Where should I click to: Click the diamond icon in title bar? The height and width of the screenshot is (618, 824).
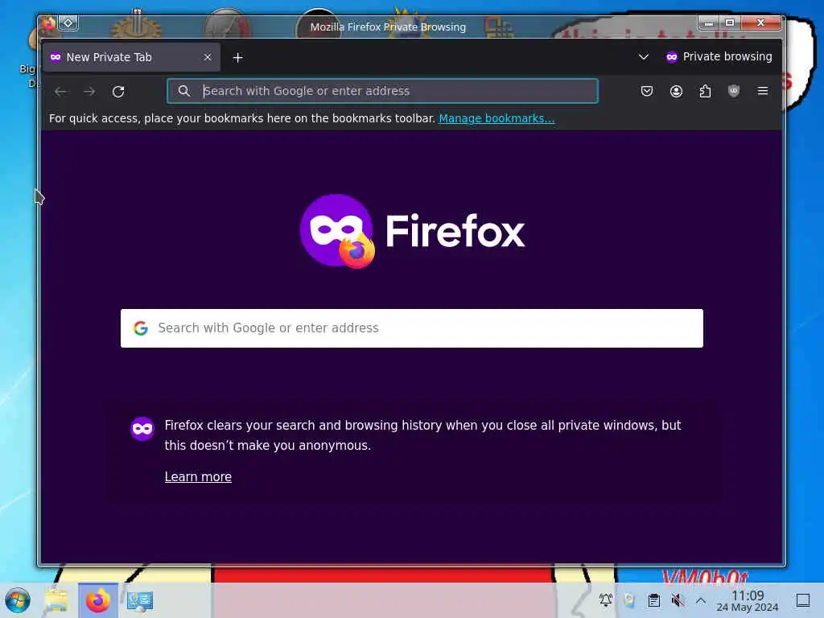(x=68, y=23)
